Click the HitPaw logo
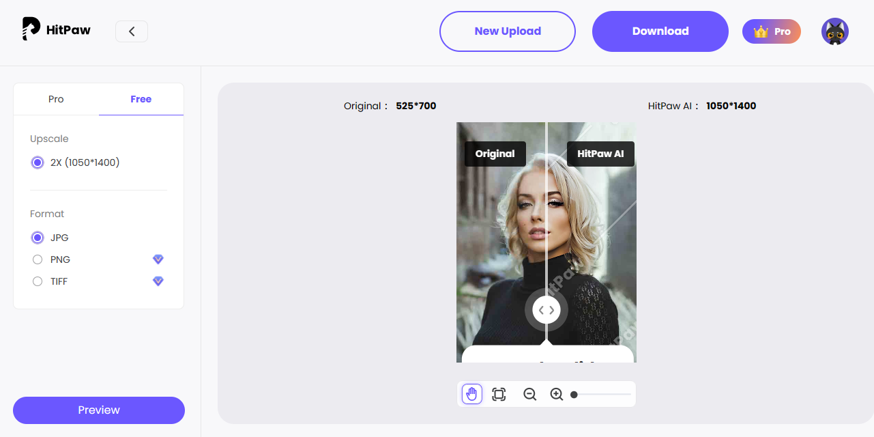Image resolution: width=874 pixels, height=437 pixels. pyautogui.click(x=57, y=29)
